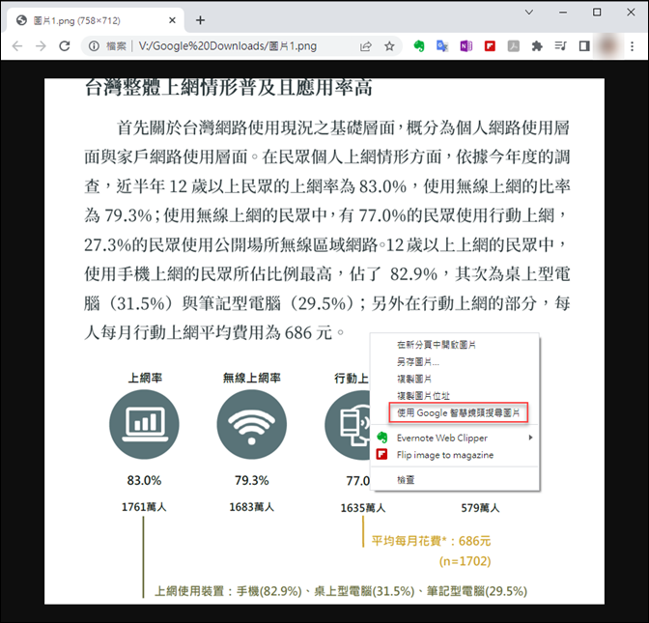Maximize the Chrome window
649x623 pixels.
pos(597,12)
